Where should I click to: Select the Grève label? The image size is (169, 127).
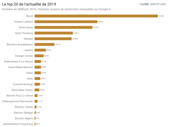29,73
